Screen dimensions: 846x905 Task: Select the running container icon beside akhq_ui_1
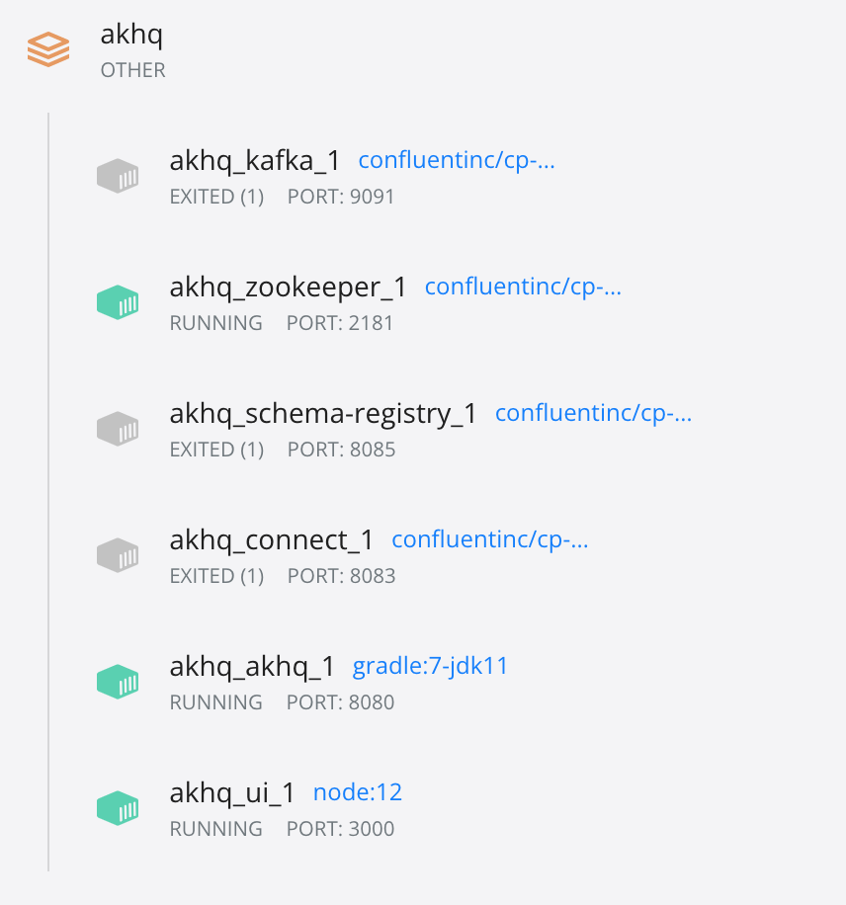(x=118, y=807)
